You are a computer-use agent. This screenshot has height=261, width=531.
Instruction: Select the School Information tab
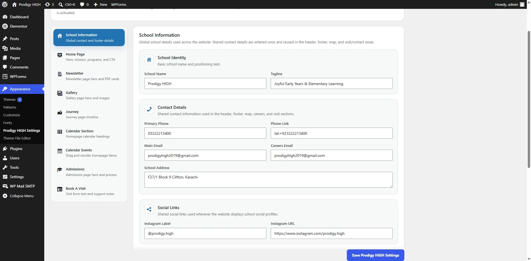click(x=89, y=38)
